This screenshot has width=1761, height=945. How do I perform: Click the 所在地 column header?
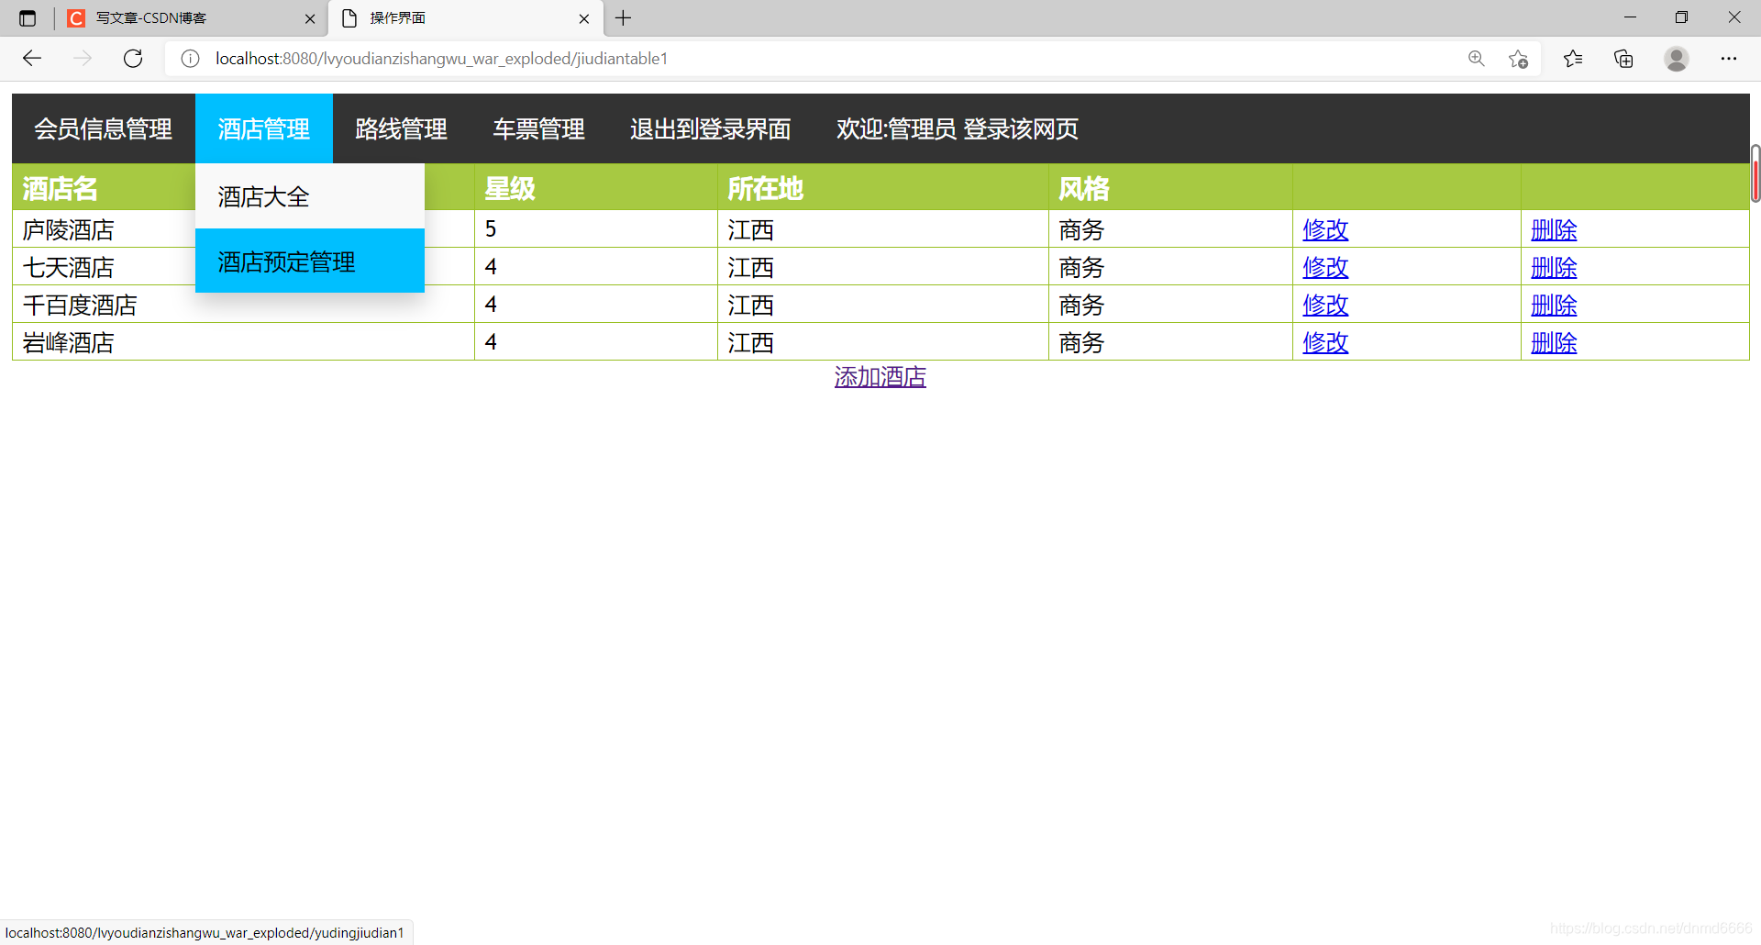click(x=883, y=188)
